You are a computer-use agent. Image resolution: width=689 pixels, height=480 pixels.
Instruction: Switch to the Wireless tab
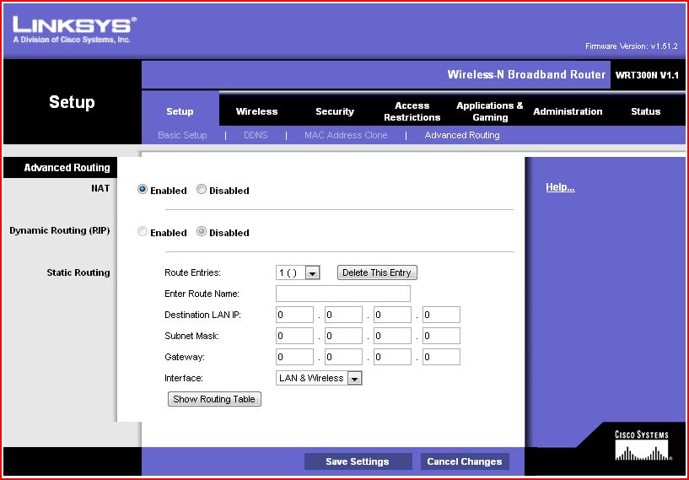(256, 111)
